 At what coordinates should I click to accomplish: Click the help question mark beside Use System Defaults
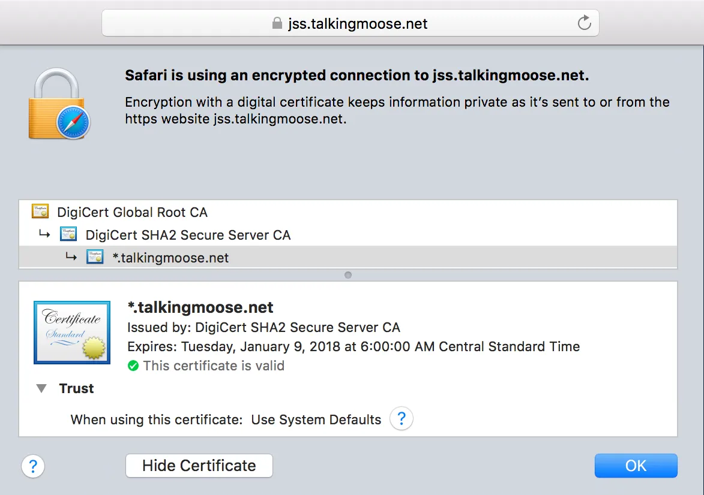pyautogui.click(x=402, y=419)
